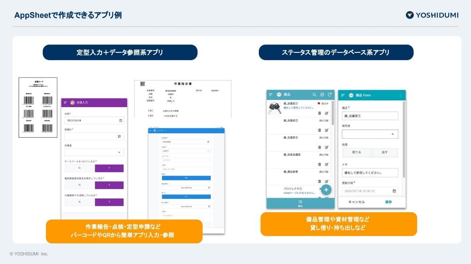Click the メモ field with 優先して使用してください。
This screenshot has width=471, height=264.
370,173
